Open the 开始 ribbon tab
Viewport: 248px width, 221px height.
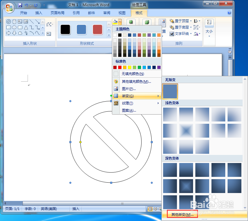click(x=23, y=13)
